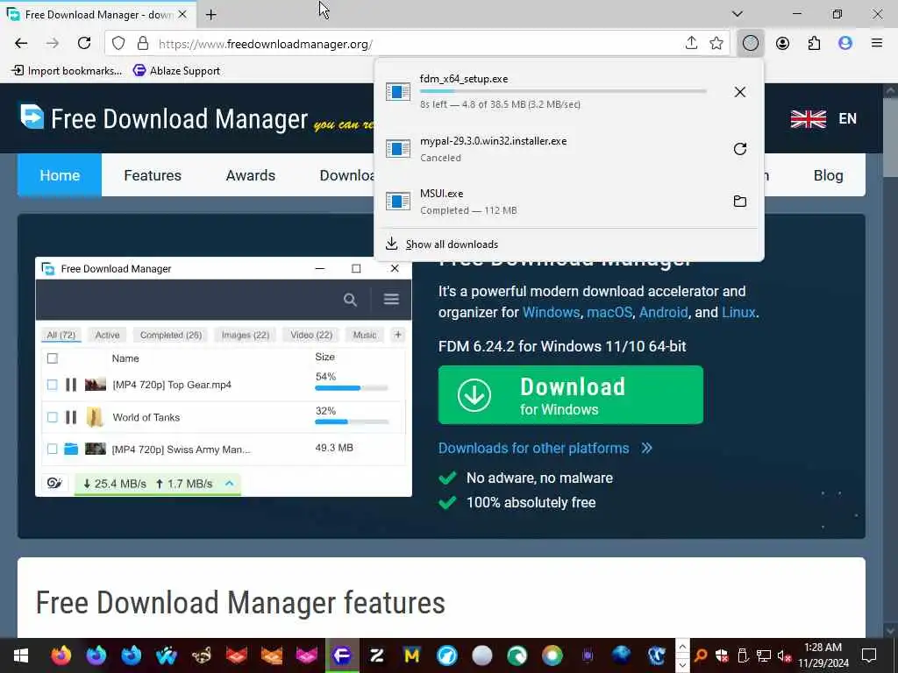This screenshot has height=673, width=898.
Task: Open the account icon in toolbar
Action: pyautogui.click(x=782, y=44)
